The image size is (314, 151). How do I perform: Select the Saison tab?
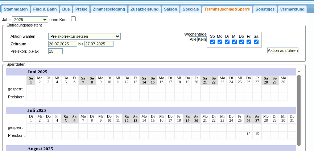pyautogui.click(x=170, y=9)
